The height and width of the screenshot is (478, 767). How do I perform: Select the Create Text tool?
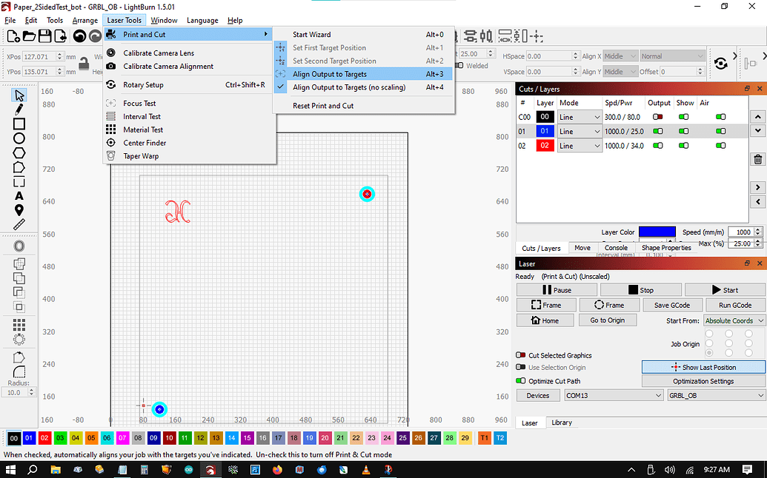tap(19, 196)
